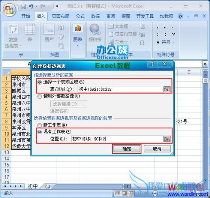Click the 确定 button
This screenshot has width=210, height=198.
click(x=127, y=149)
